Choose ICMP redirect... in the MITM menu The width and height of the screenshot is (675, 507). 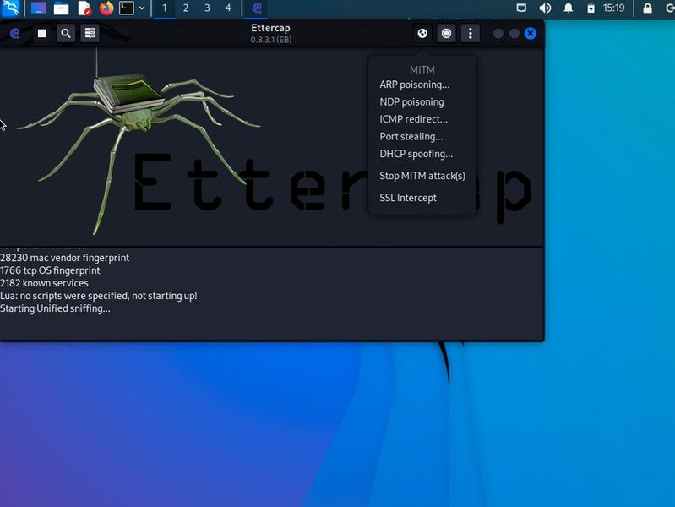pos(413,119)
